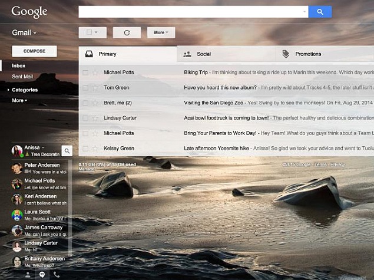Open Peter Andersen chat by name
The width and height of the screenshot is (374, 280).
pos(42,165)
